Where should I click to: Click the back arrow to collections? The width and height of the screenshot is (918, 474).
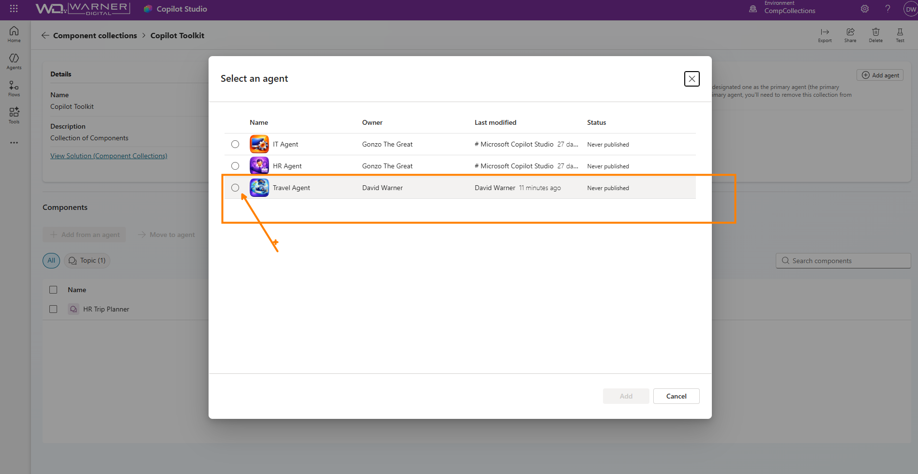45,35
